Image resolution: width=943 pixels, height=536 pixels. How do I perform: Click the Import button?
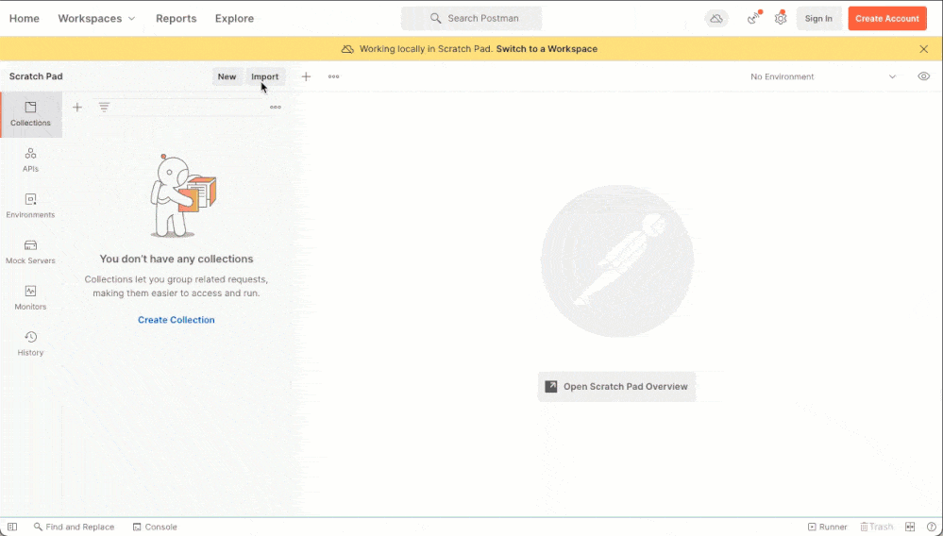(x=264, y=76)
